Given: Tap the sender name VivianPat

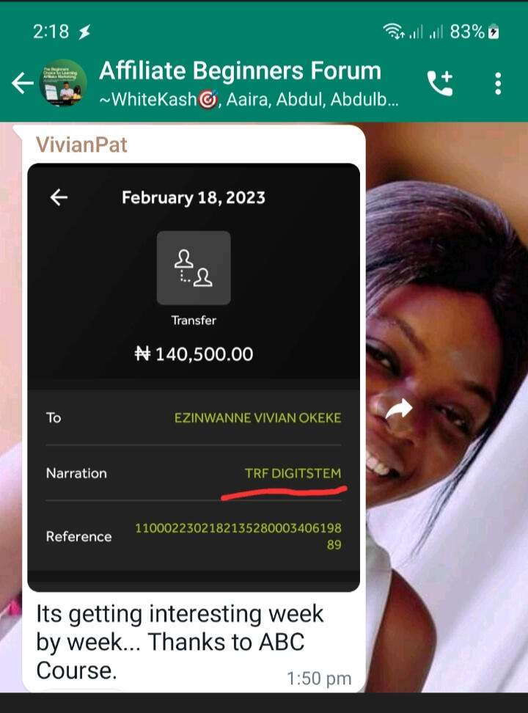Looking at the screenshot, I should coord(81,145).
